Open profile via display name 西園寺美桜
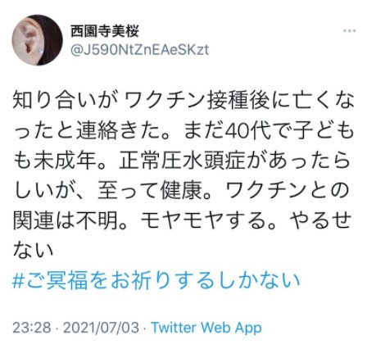 pyautogui.click(x=105, y=31)
